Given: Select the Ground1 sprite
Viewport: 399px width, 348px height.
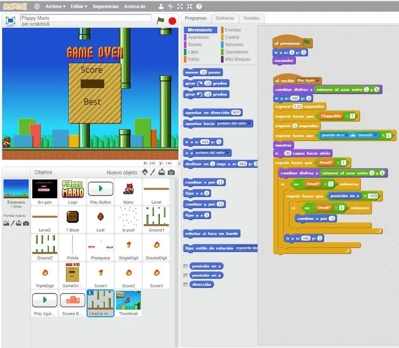Looking at the screenshot, I should (156, 219).
